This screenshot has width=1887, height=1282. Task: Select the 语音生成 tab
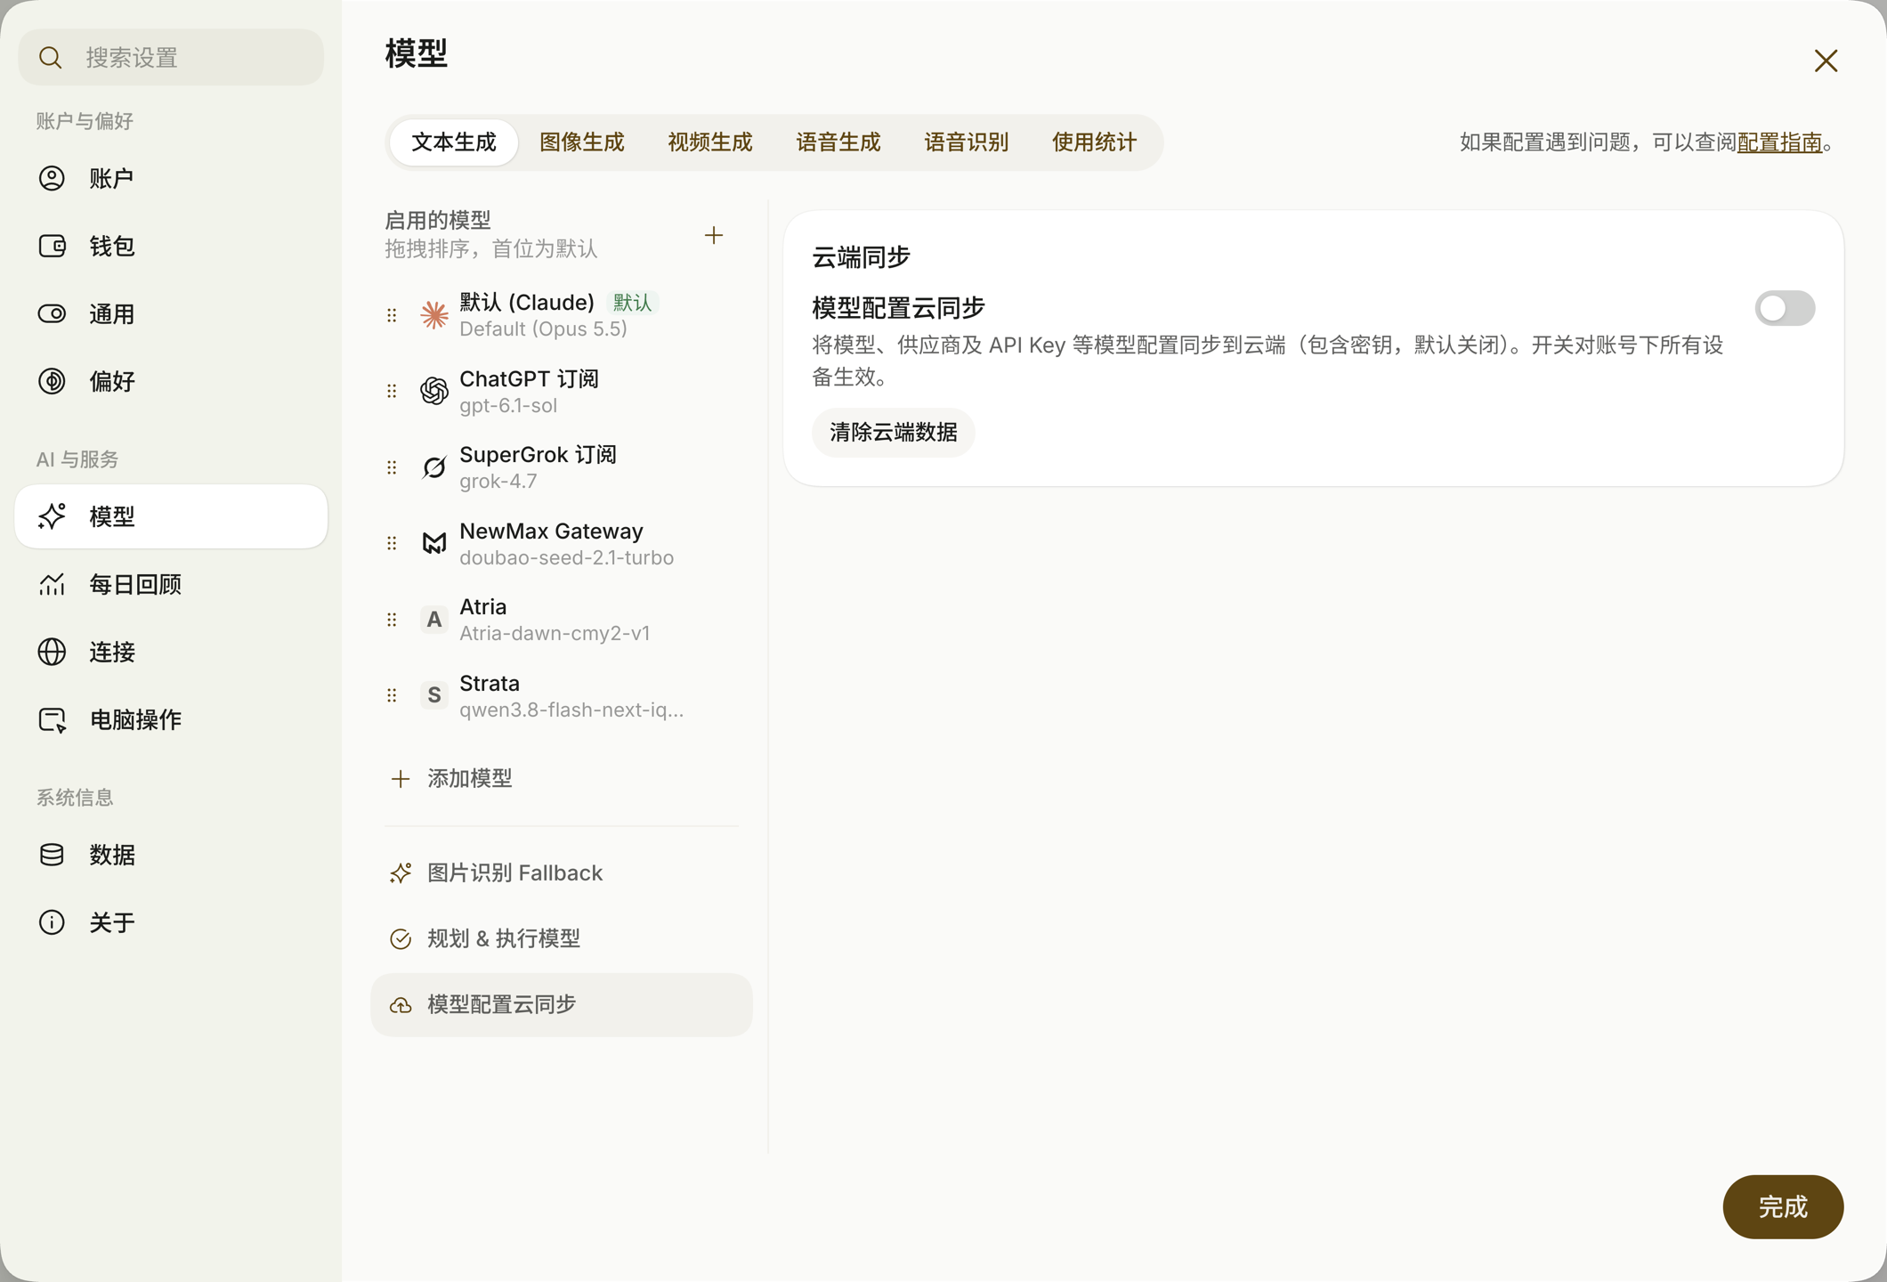click(838, 142)
